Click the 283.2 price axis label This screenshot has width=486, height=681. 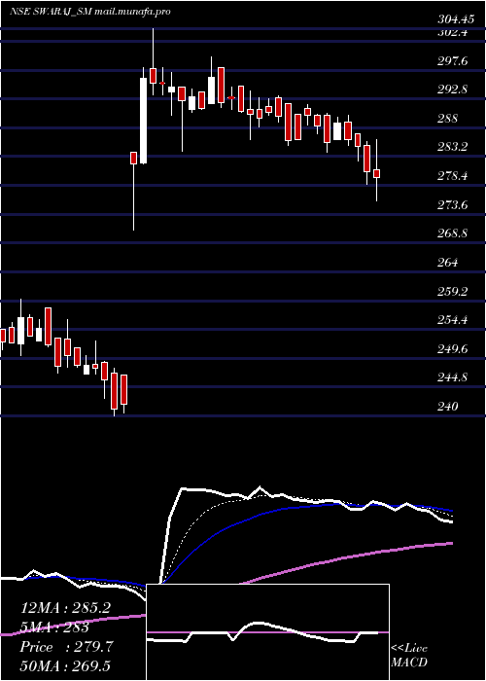pos(452,147)
